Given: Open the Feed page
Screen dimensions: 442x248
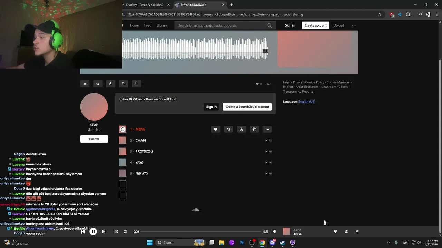Looking at the screenshot, I should click(x=148, y=25).
